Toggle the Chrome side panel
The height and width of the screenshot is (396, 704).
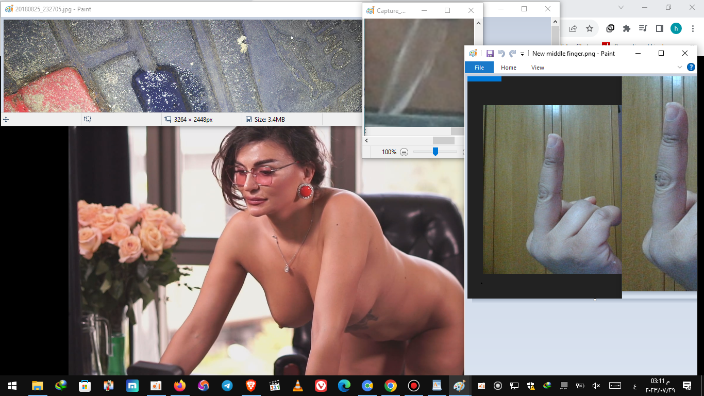click(x=659, y=28)
